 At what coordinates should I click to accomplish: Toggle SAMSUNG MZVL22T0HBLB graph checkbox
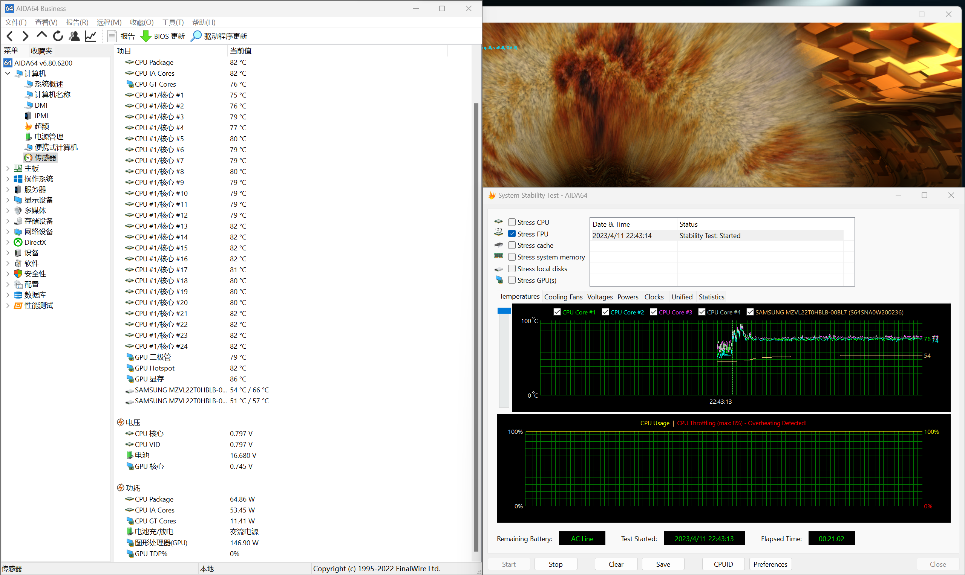tap(750, 312)
